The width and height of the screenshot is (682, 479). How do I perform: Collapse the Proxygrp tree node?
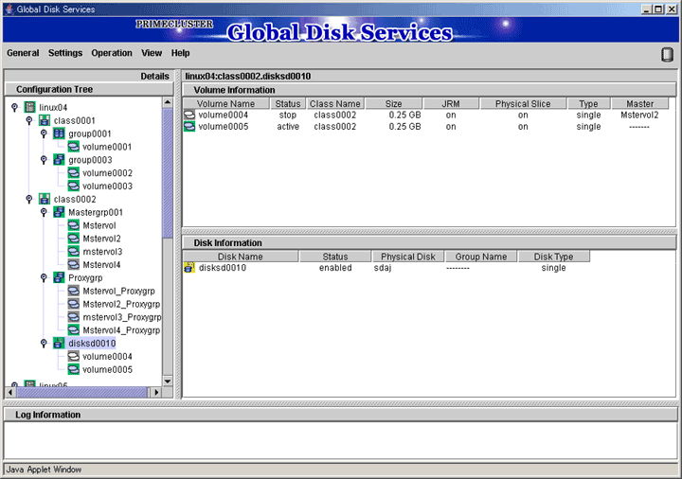click(44, 277)
